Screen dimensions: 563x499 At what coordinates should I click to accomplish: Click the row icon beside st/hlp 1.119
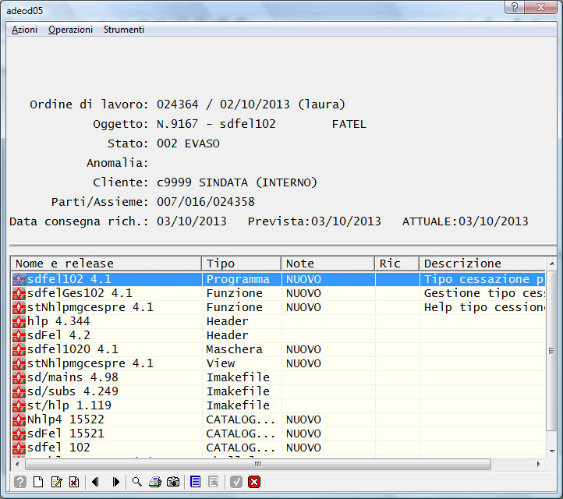19,405
